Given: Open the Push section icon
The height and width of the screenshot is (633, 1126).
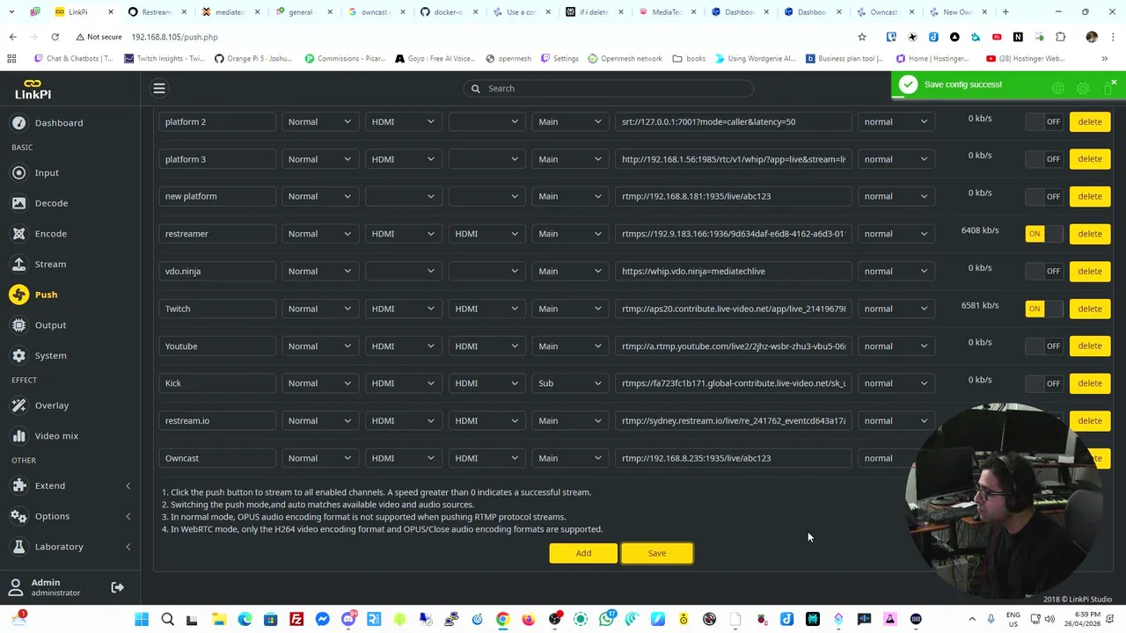Looking at the screenshot, I should pyautogui.click(x=18, y=295).
